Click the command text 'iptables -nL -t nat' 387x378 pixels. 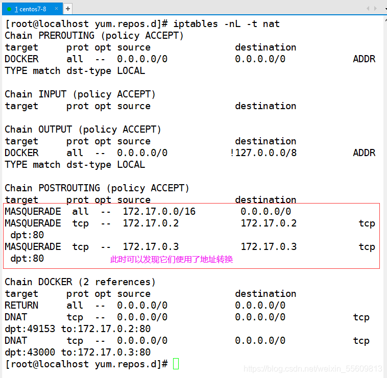pos(227,24)
